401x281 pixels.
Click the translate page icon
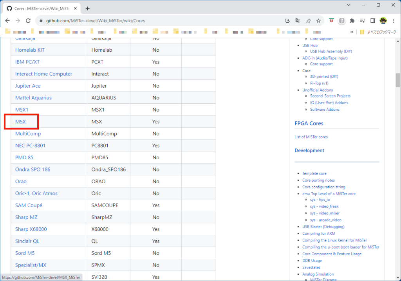coord(298,21)
